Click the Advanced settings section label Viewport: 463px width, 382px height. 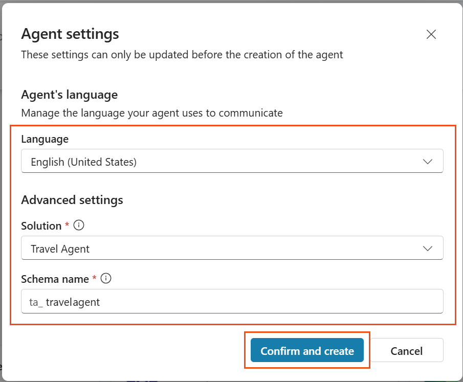click(x=72, y=200)
